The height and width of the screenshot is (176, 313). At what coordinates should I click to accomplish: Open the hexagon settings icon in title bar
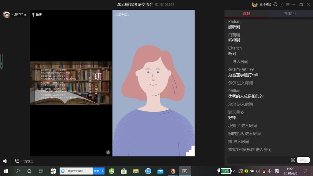275,5
